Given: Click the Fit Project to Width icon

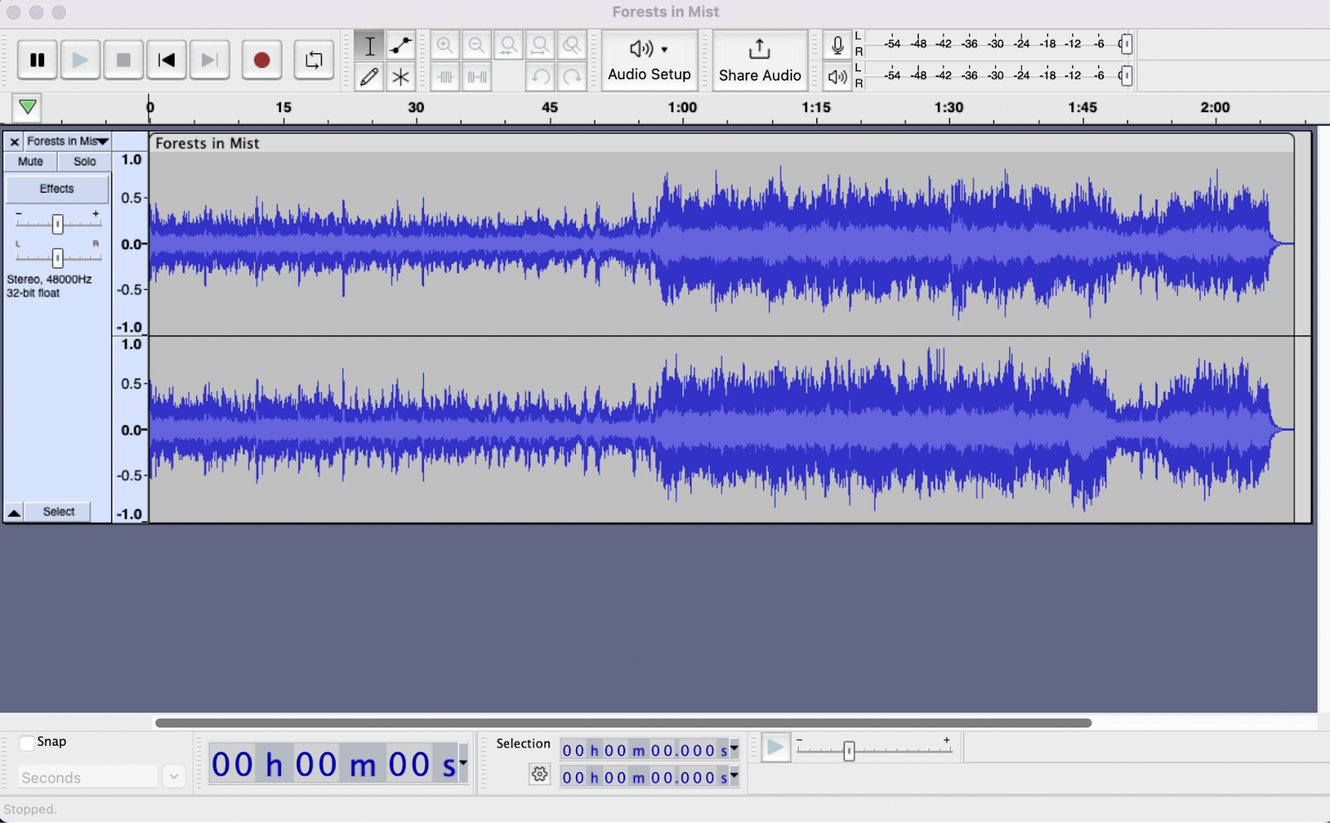Looking at the screenshot, I should click(540, 46).
